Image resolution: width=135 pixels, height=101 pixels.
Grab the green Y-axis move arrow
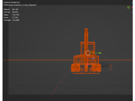[100, 53]
